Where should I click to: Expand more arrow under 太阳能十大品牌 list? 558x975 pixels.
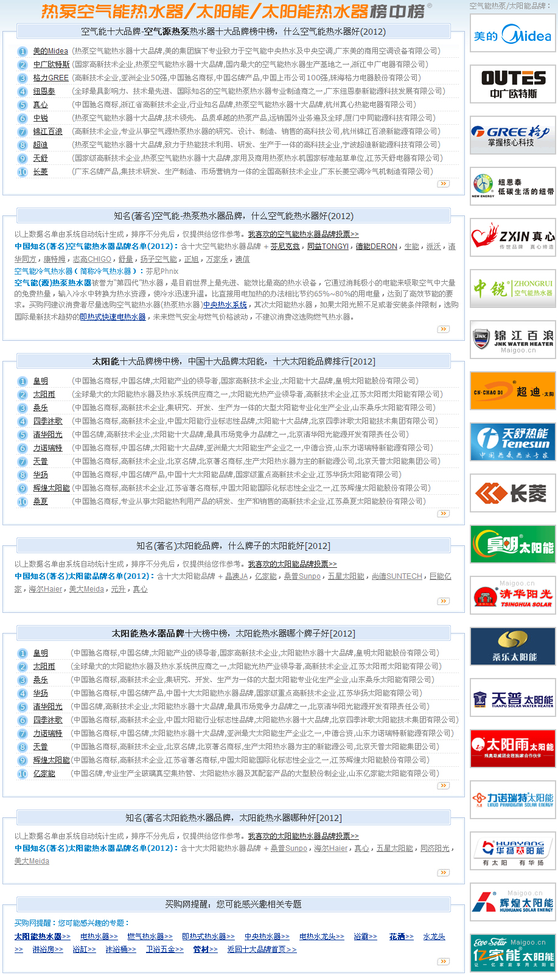[444, 514]
